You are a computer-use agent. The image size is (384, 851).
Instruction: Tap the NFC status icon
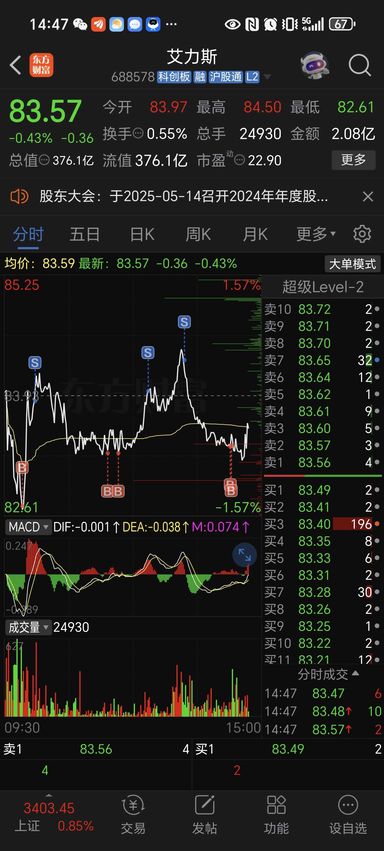click(252, 24)
